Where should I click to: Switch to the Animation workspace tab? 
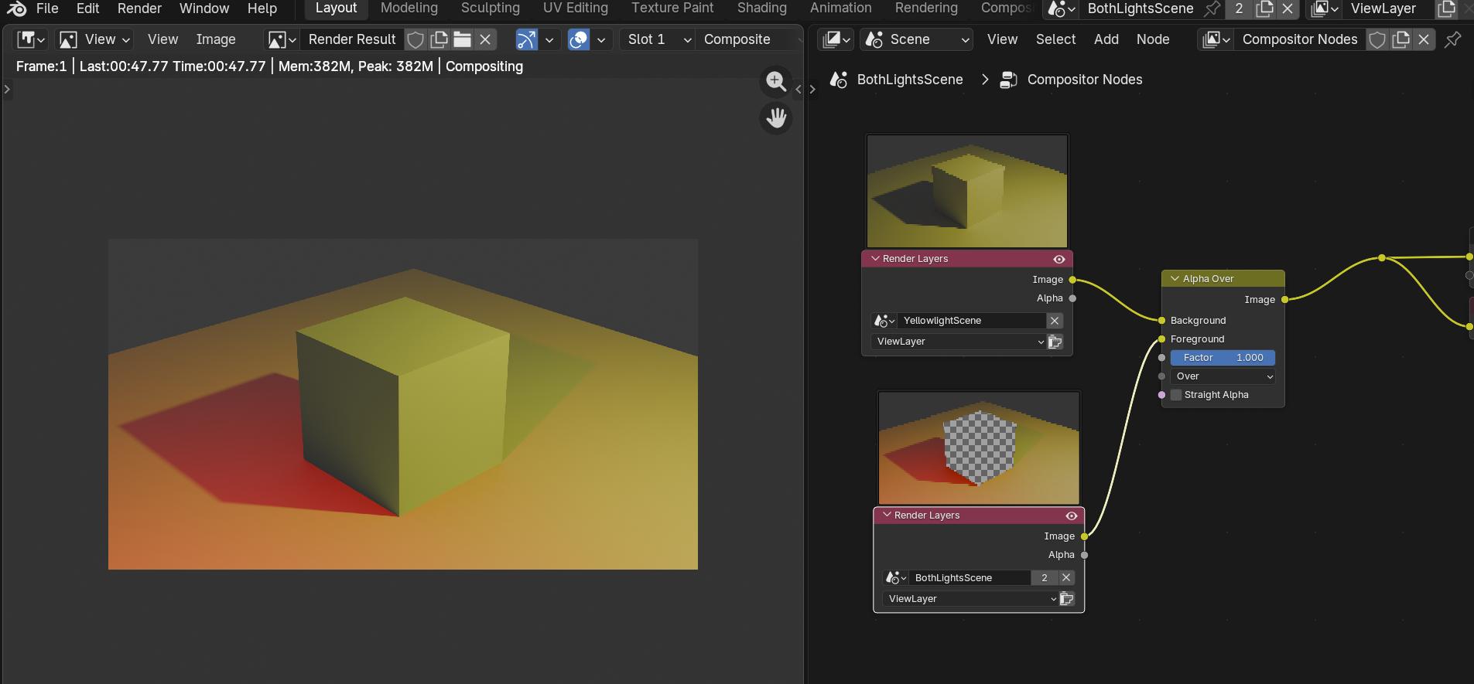[841, 9]
